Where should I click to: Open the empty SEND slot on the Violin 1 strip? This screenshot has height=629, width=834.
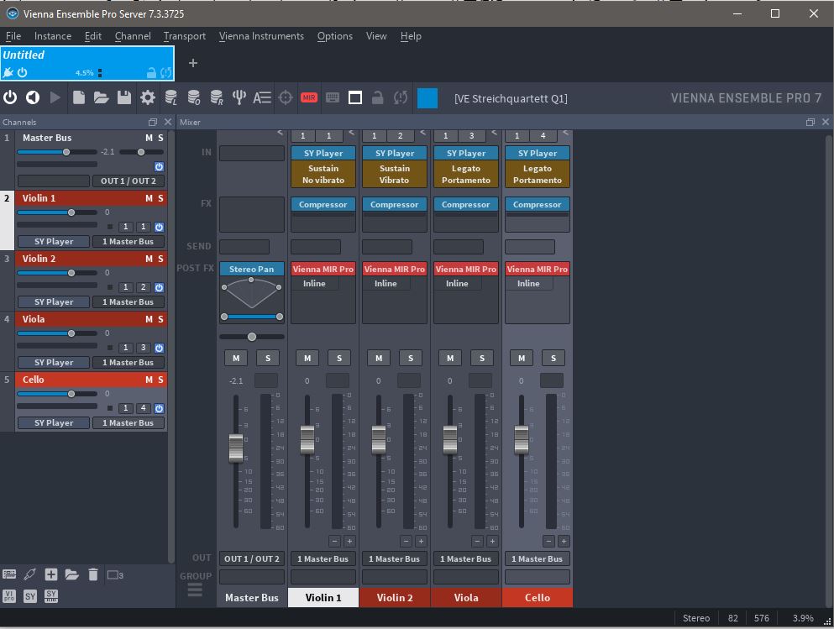coord(316,247)
